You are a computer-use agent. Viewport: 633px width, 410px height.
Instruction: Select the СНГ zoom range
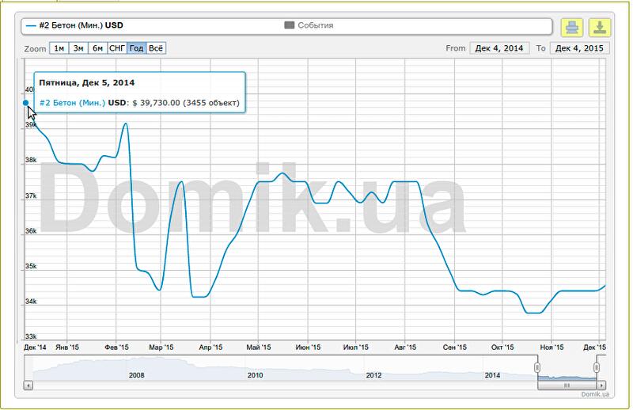click(x=117, y=48)
